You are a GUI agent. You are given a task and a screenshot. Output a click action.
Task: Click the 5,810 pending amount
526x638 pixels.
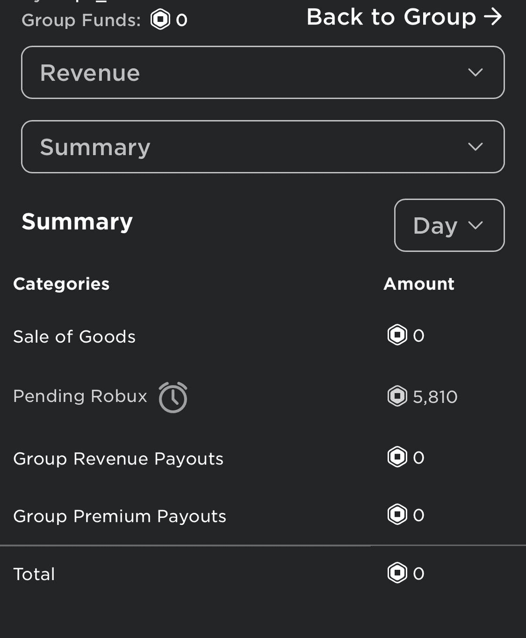(435, 397)
